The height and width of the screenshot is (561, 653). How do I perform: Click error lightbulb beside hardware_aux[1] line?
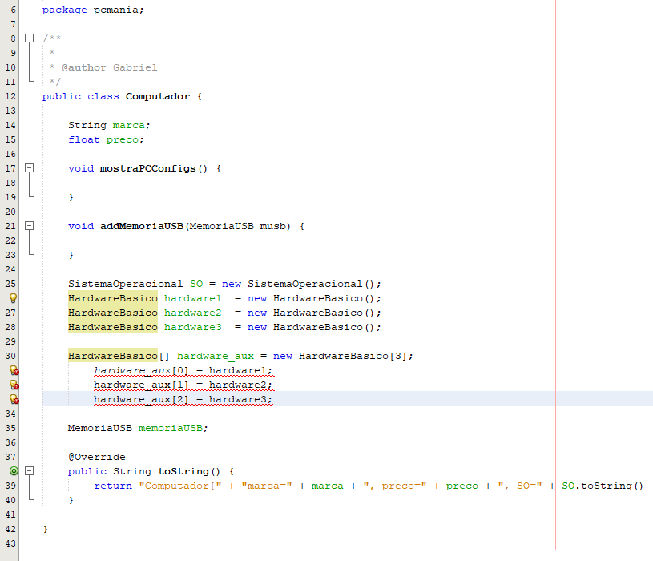pos(14,385)
